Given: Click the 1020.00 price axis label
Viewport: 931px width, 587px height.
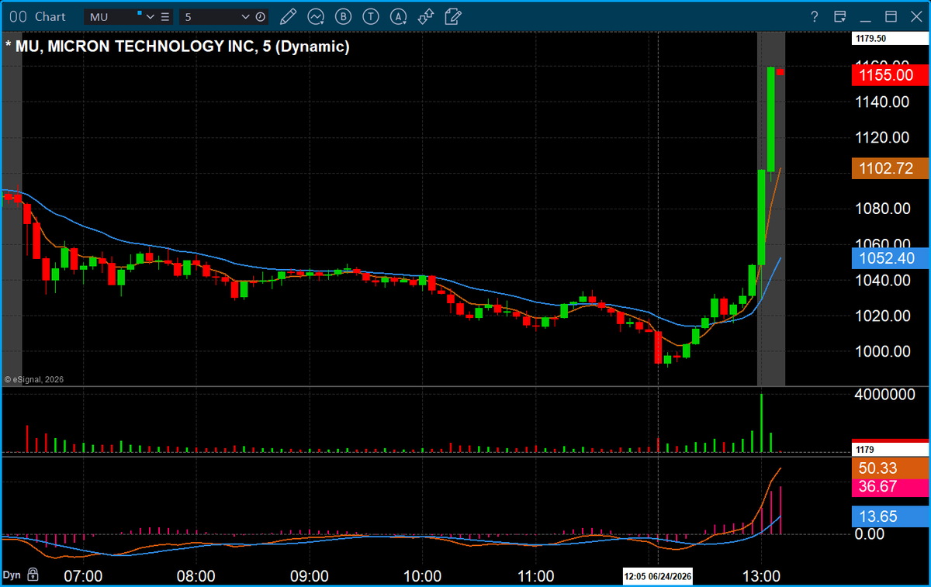Looking at the screenshot, I should tap(884, 316).
